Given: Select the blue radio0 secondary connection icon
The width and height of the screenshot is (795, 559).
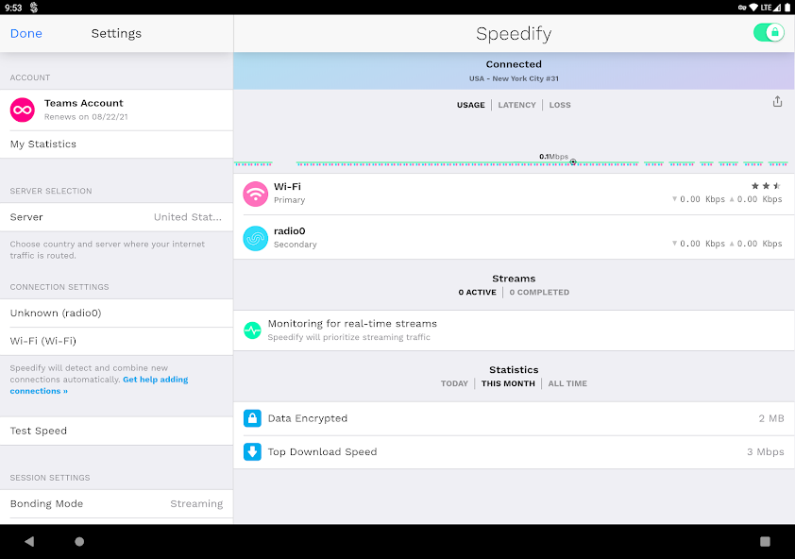Looking at the screenshot, I should (x=254, y=238).
